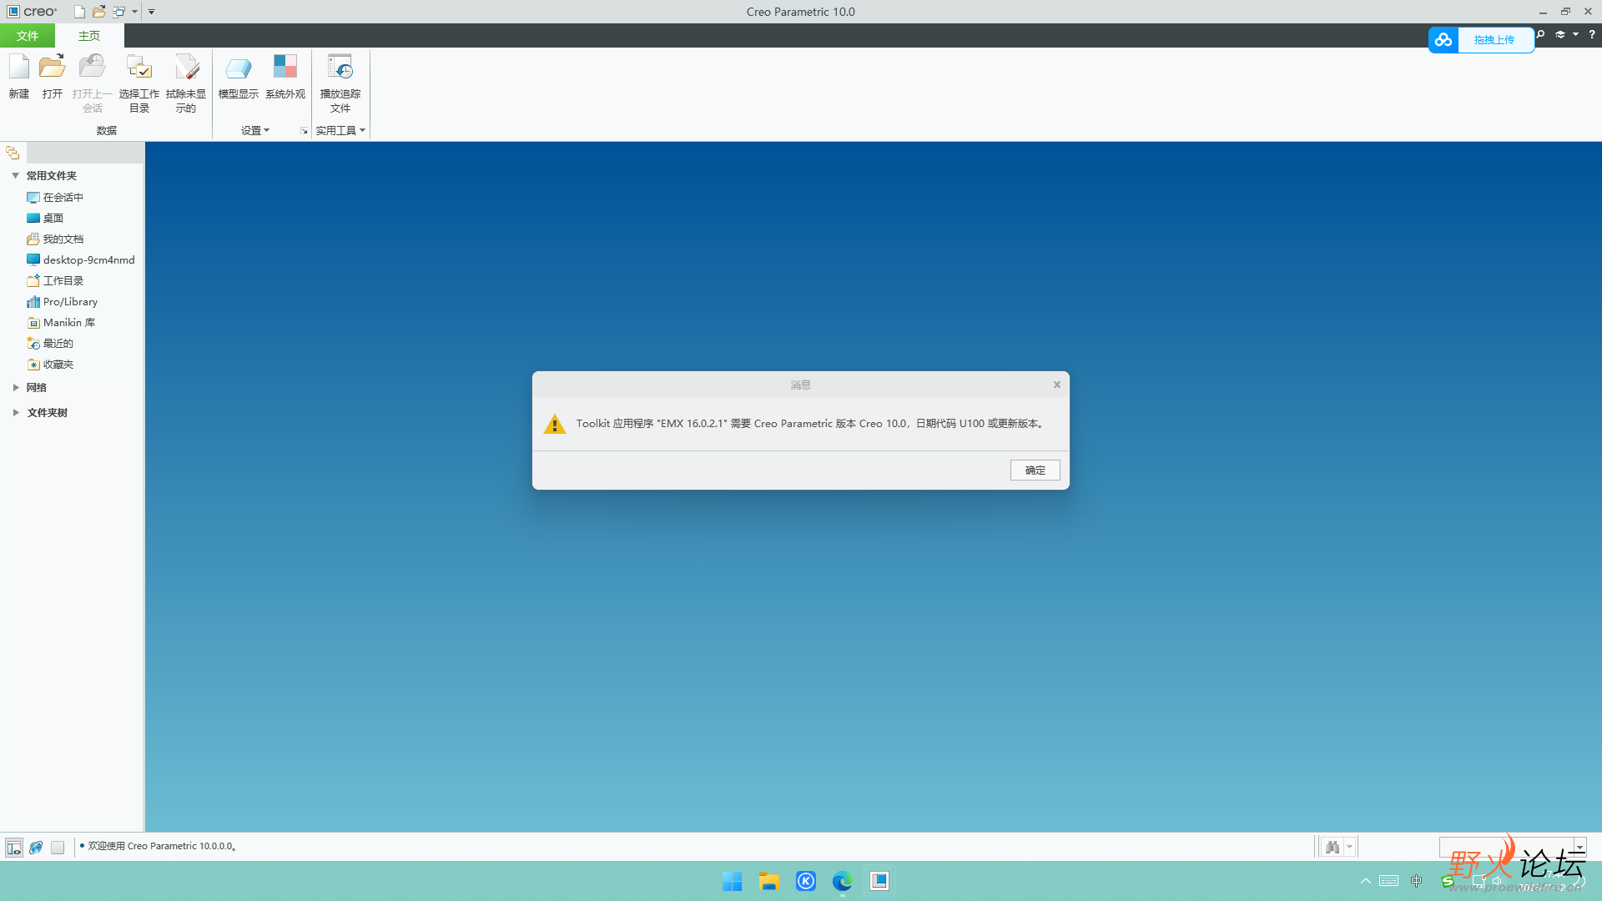1602x901 pixels.
Task: Click the warning triangle in message dialog
Action: tap(555, 424)
